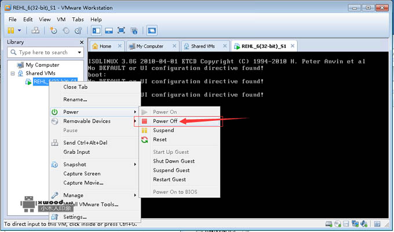Image resolution: width=394 pixels, height=232 pixels.
Task: Click the library search input field
Action: click(43, 53)
